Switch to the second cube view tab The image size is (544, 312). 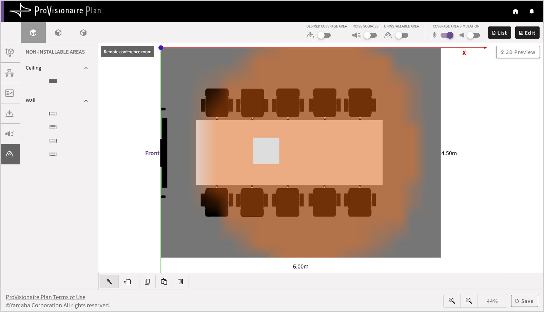coord(58,33)
